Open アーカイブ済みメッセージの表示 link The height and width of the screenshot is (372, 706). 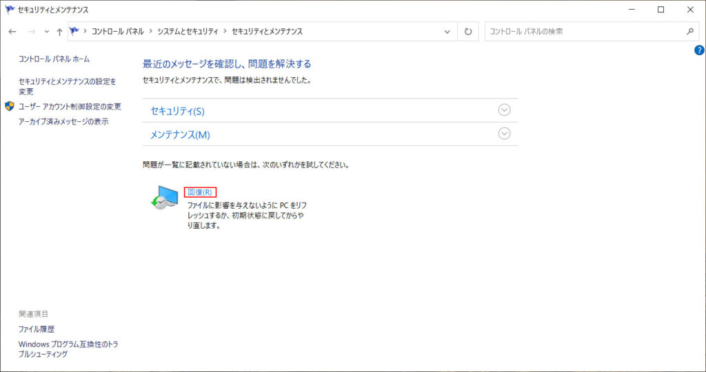(63, 121)
